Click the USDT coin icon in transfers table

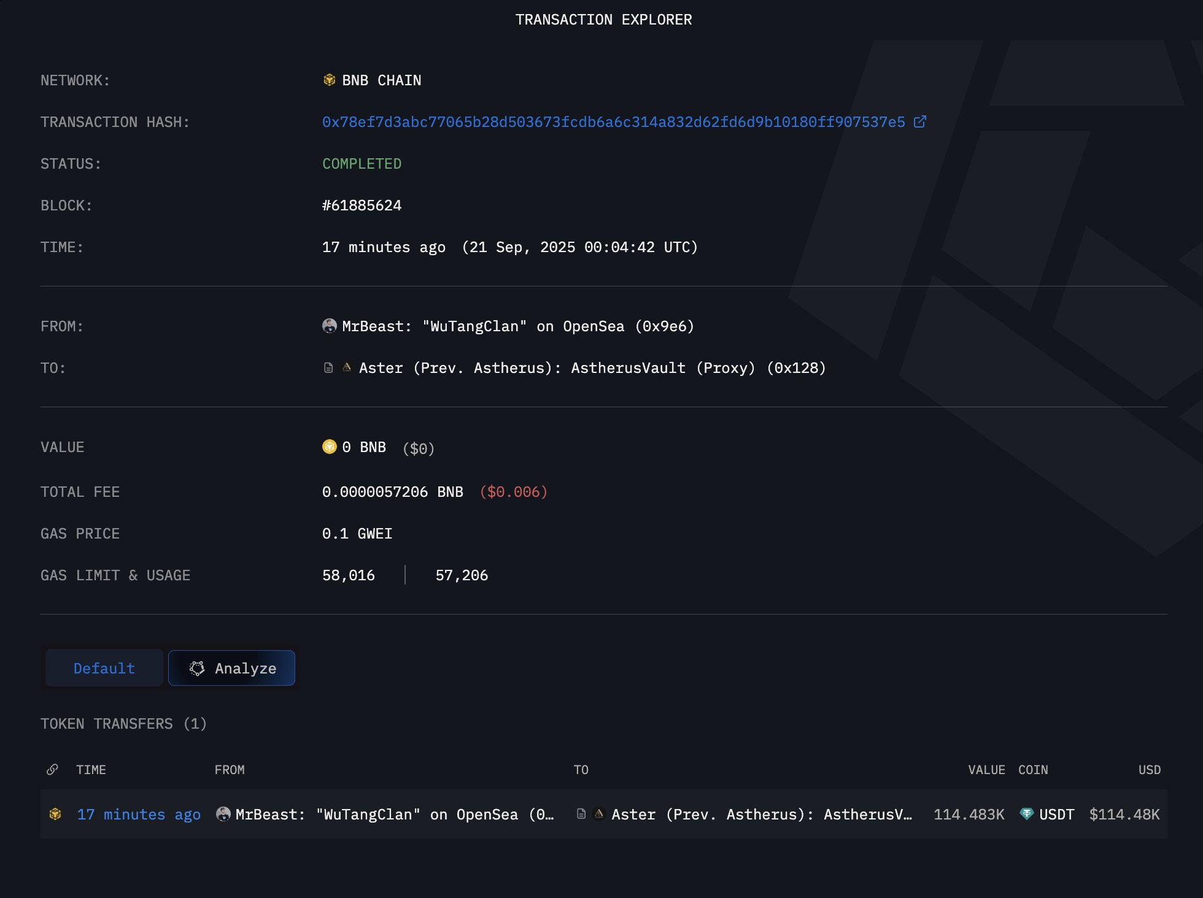1026,814
